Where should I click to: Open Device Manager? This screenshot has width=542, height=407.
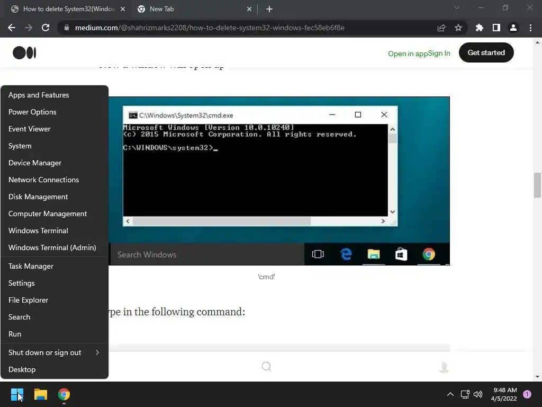(x=55, y=163)
